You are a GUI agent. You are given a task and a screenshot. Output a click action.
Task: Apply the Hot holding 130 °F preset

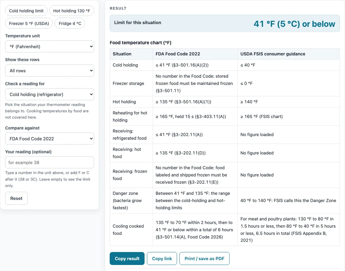[72, 11]
